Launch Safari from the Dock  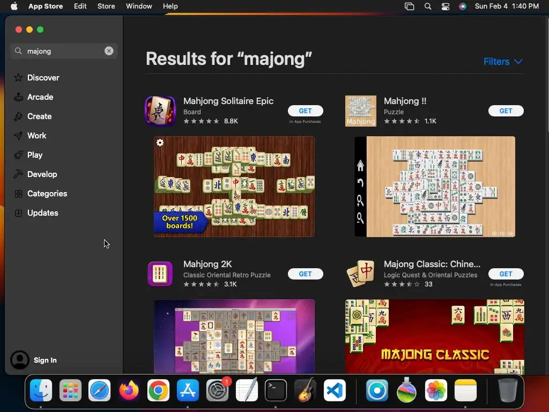tap(99, 391)
